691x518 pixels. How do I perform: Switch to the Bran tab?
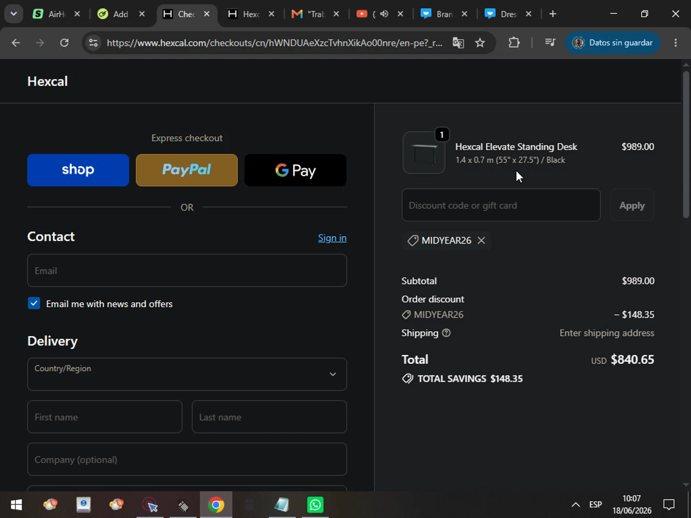coord(437,14)
